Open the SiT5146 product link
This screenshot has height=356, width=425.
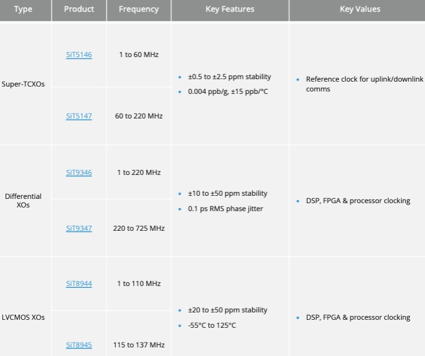pos(79,55)
